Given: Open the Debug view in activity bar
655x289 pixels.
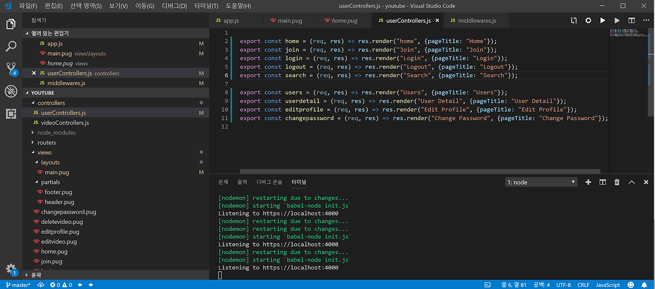Looking at the screenshot, I should pyautogui.click(x=11, y=91).
